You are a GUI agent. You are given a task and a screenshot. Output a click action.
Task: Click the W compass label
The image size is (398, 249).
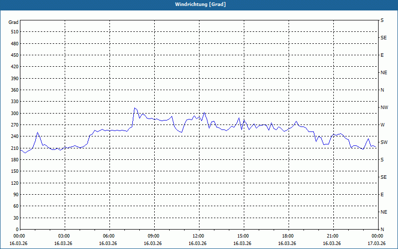[x=383, y=125]
